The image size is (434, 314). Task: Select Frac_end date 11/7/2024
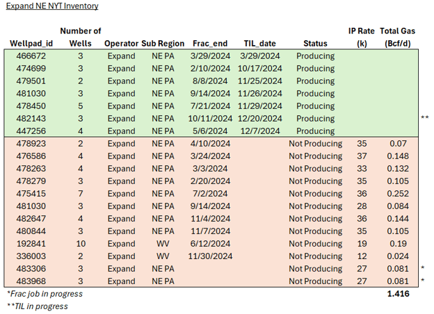(210, 231)
